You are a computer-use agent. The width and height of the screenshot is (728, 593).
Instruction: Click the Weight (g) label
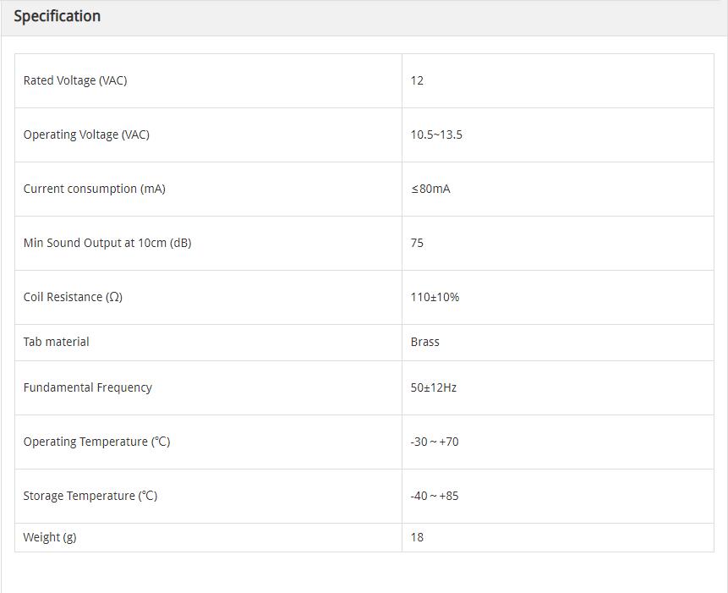pos(50,537)
